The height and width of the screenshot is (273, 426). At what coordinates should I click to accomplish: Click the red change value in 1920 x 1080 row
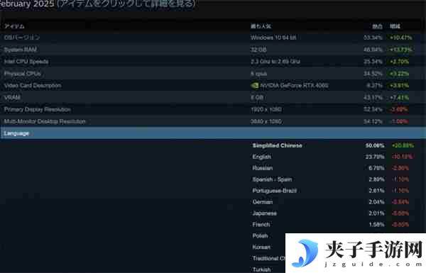click(399, 110)
